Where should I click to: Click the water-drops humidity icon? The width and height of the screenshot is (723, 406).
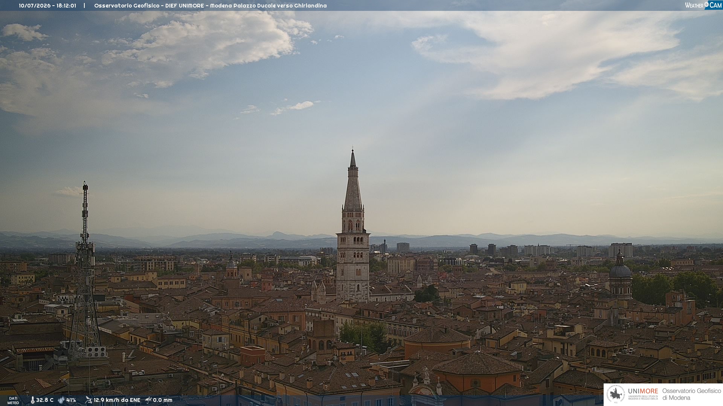(x=61, y=400)
